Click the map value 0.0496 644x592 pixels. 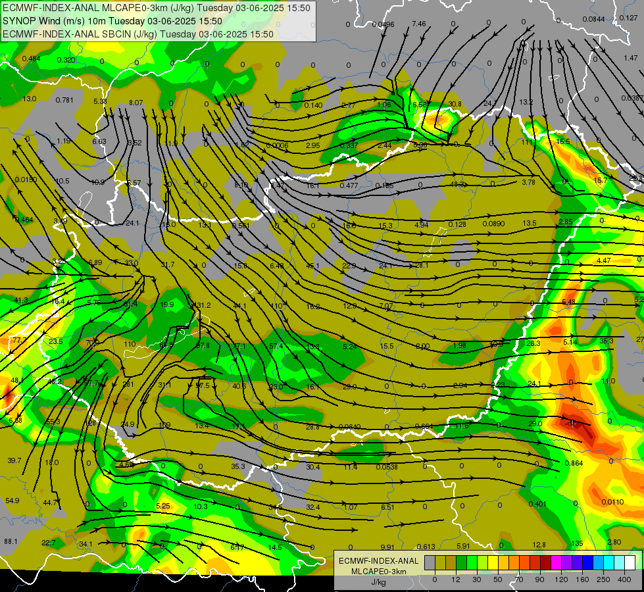tap(383, 24)
